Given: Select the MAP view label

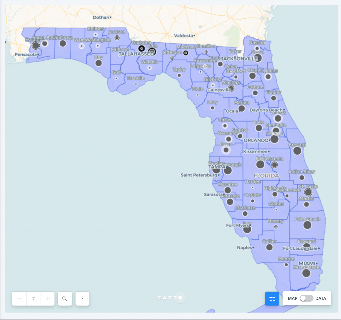Looking at the screenshot, I should point(292,298).
